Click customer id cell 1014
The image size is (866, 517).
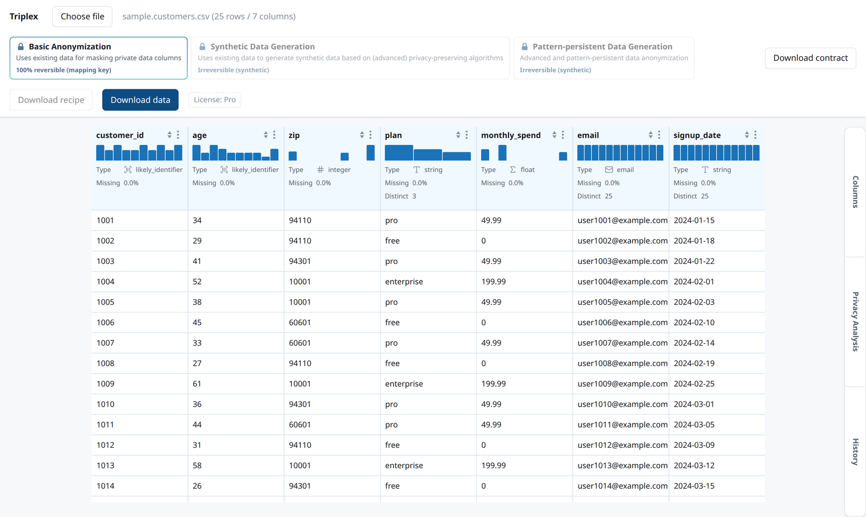[x=106, y=486]
